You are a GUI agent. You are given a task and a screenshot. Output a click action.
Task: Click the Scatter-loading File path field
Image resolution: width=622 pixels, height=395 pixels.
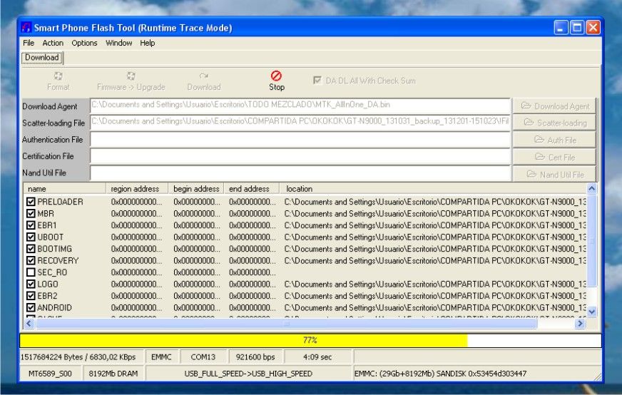click(300, 122)
